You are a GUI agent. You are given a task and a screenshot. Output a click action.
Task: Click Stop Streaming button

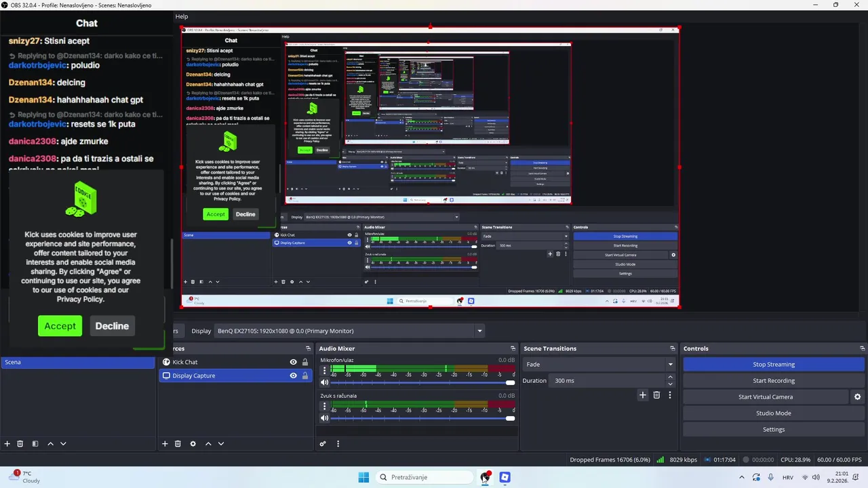coord(774,364)
